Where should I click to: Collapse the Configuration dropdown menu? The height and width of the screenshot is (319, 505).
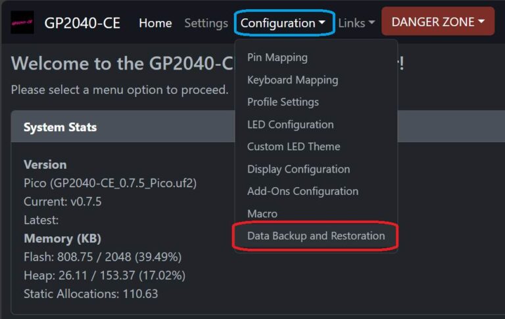click(x=283, y=23)
